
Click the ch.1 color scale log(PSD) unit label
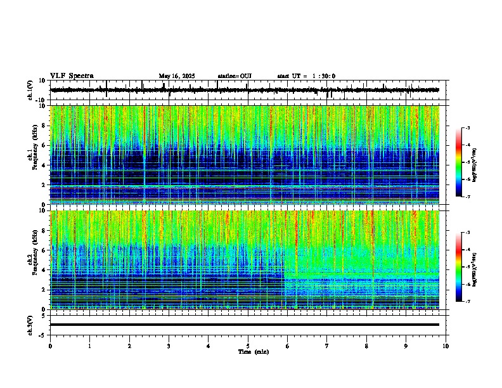click(x=474, y=165)
